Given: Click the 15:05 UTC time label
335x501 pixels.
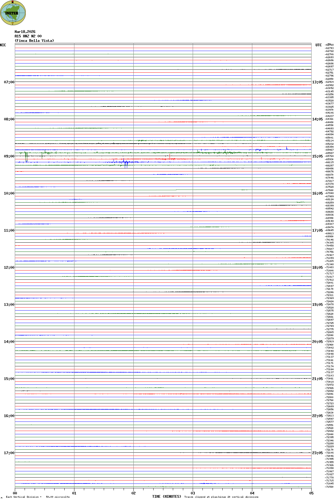Looking at the screenshot, I should coord(317,156).
